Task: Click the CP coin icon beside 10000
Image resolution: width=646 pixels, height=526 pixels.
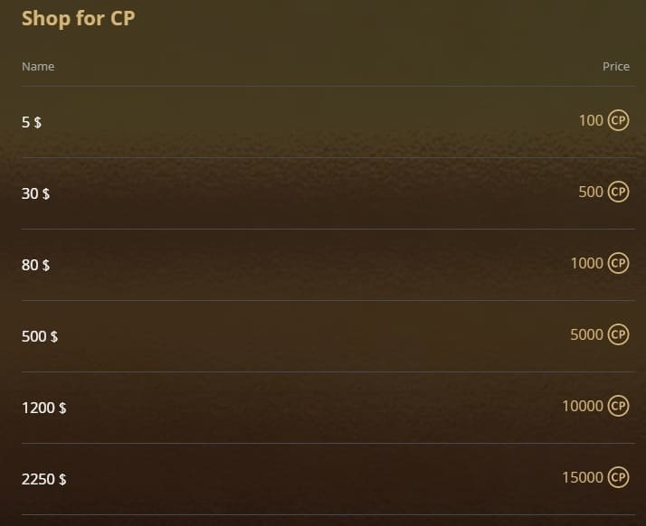Action: (x=618, y=406)
